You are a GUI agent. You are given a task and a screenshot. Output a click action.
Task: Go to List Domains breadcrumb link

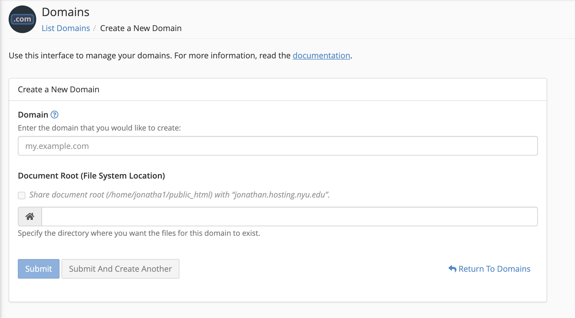pos(66,28)
